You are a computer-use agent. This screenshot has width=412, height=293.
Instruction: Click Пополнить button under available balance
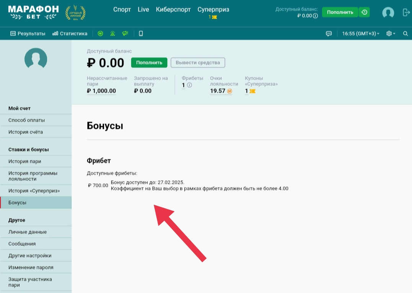pos(149,63)
